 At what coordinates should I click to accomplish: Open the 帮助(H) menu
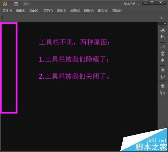117,11
